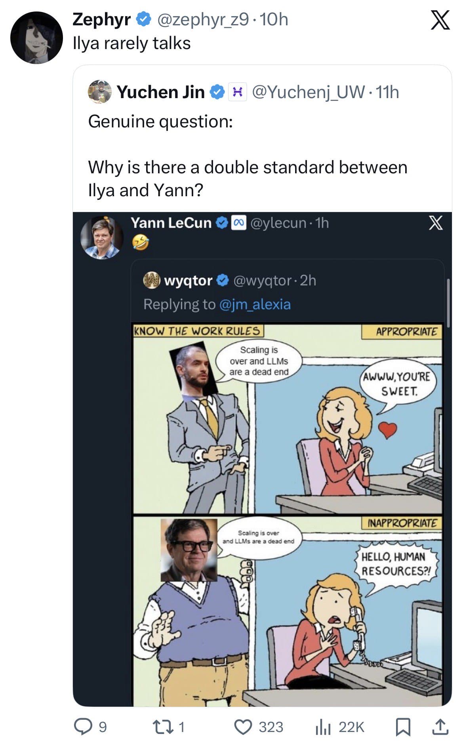Click wyqtor's verified badge
The image size is (463, 751).
[x=221, y=281]
